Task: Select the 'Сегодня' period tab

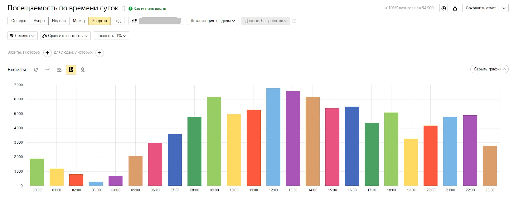Action: [19, 21]
